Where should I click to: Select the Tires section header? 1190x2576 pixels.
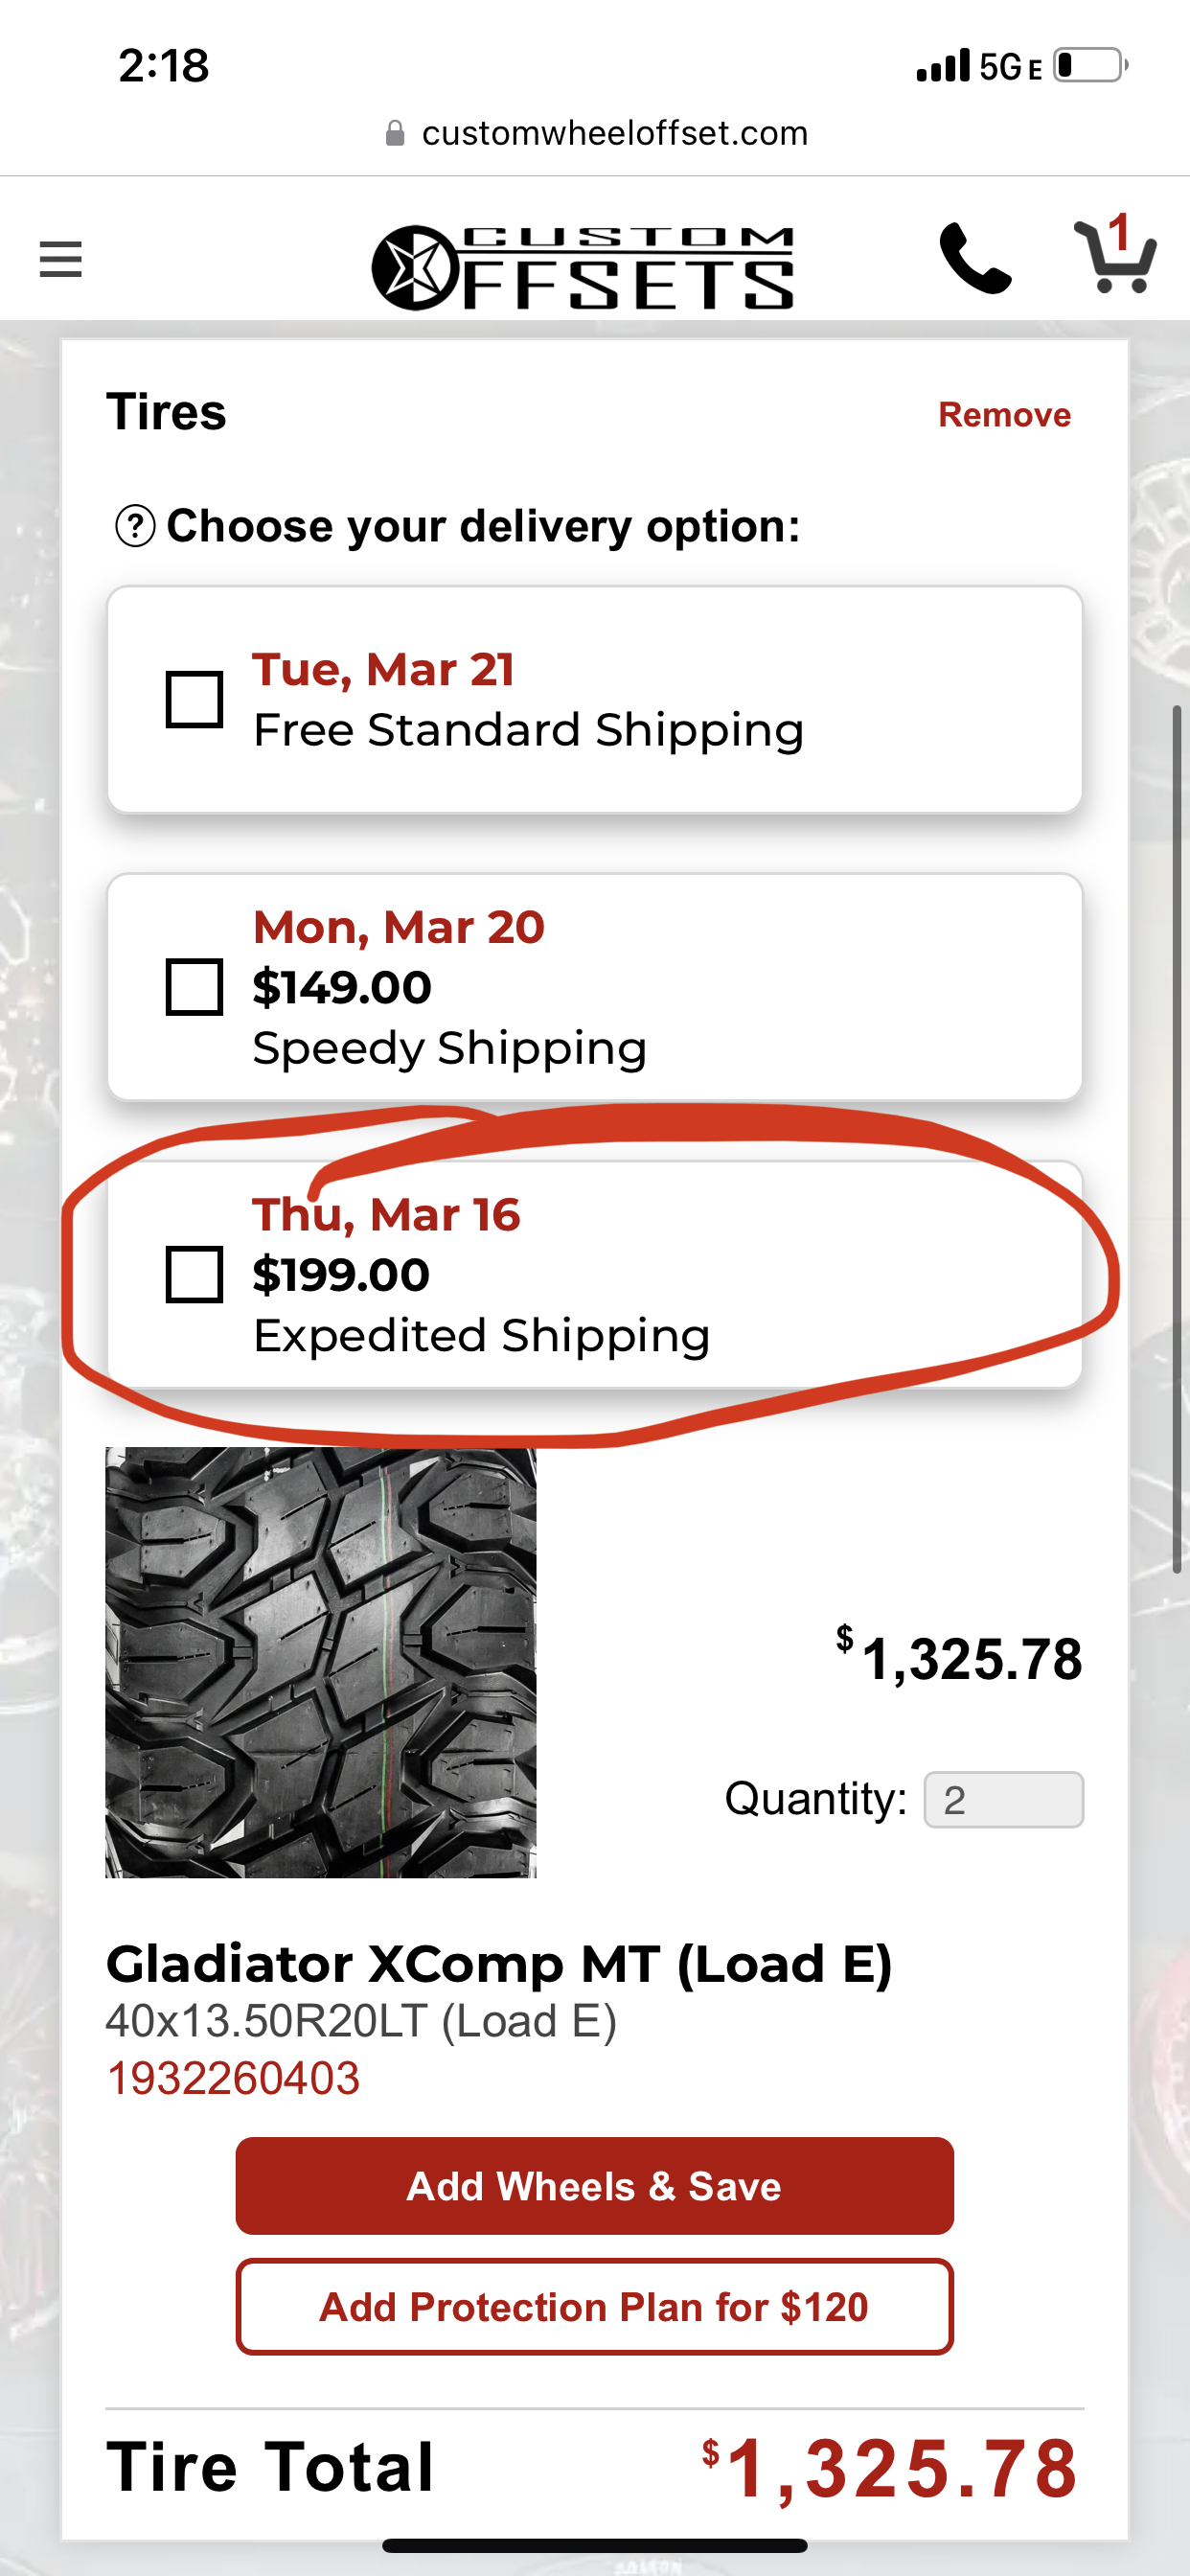[x=166, y=412]
